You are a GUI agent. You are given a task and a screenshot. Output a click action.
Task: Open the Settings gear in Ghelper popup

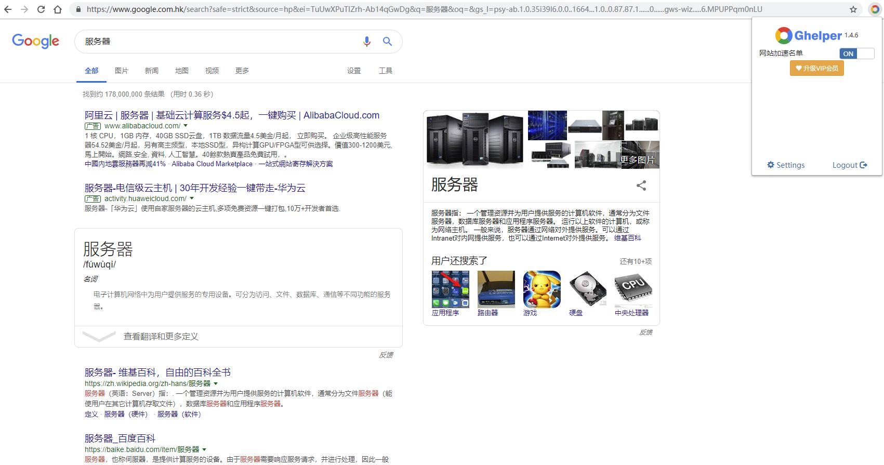pos(786,165)
